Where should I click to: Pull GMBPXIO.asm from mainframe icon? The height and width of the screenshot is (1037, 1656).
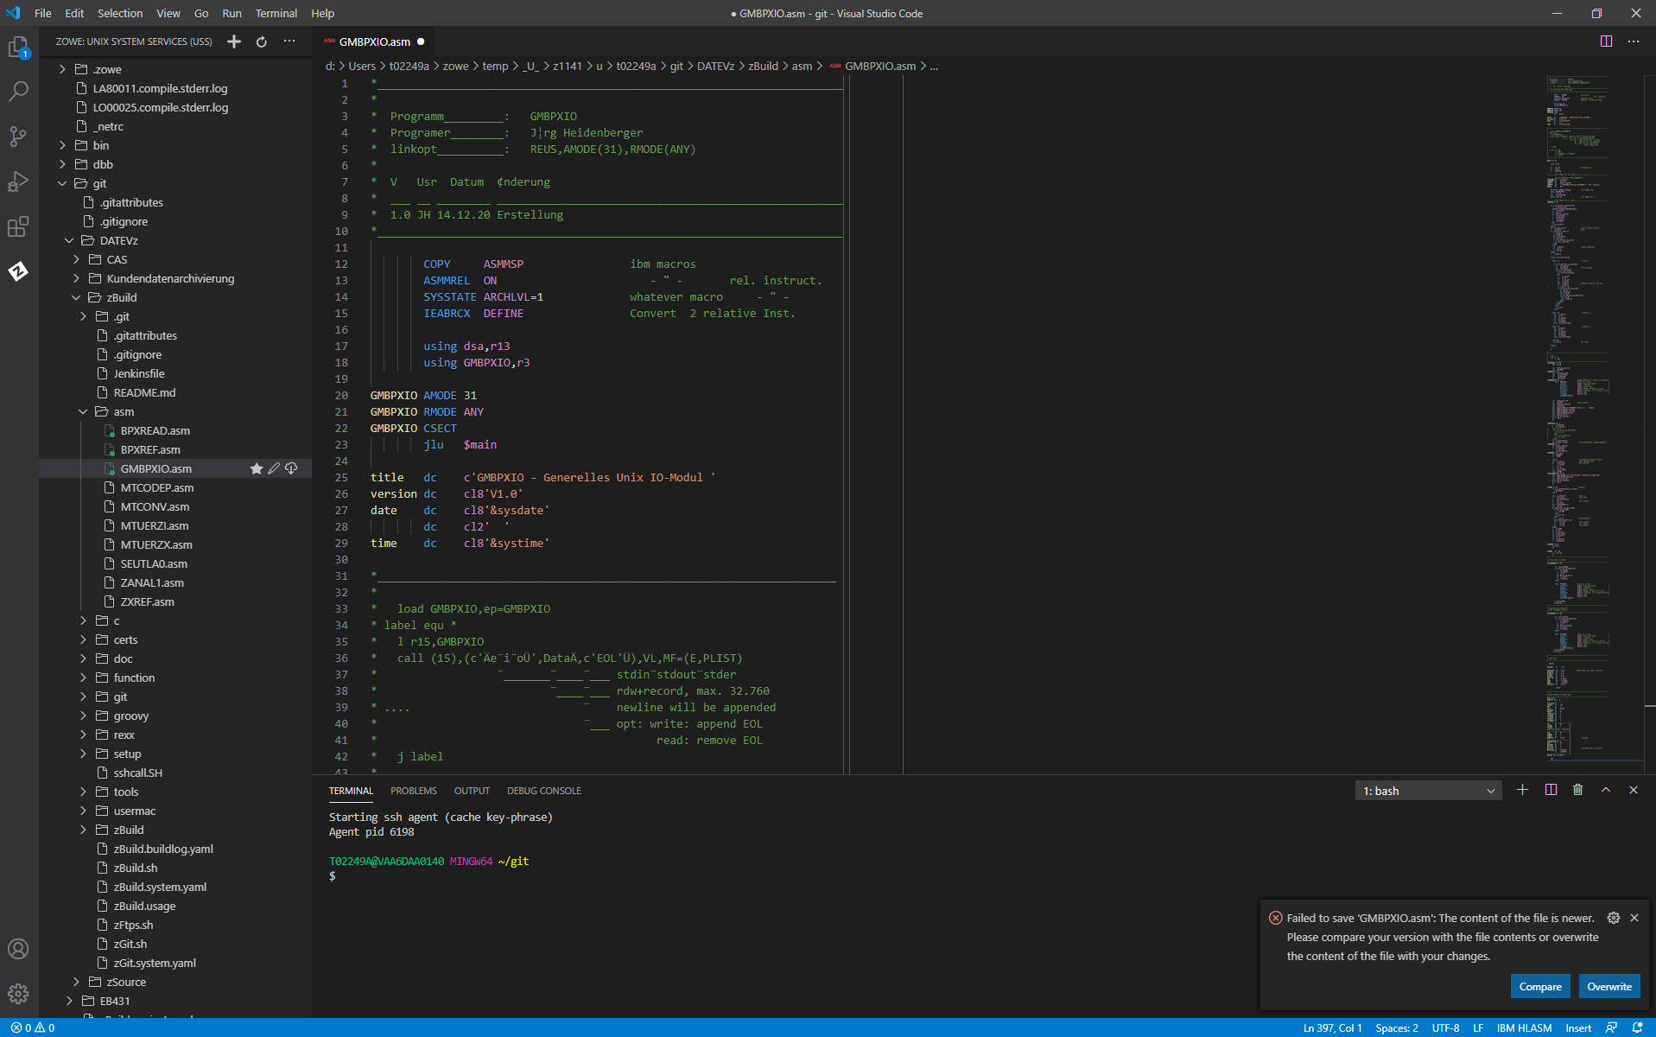pyautogui.click(x=292, y=468)
